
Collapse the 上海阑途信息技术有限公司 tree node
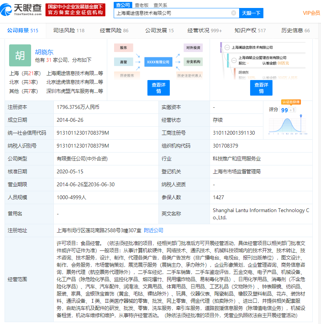click(227, 47)
